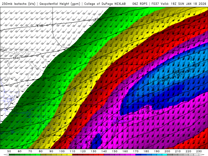
Task: Click the 180 value on the color scale
Action: pos(146,151)
